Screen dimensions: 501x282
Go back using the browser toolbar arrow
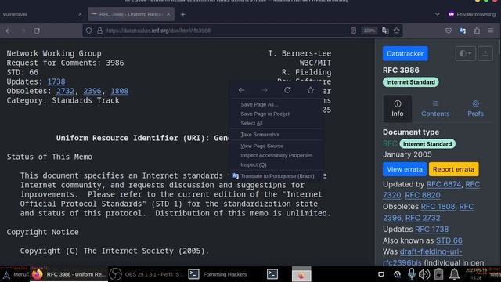tap(9, 31)
